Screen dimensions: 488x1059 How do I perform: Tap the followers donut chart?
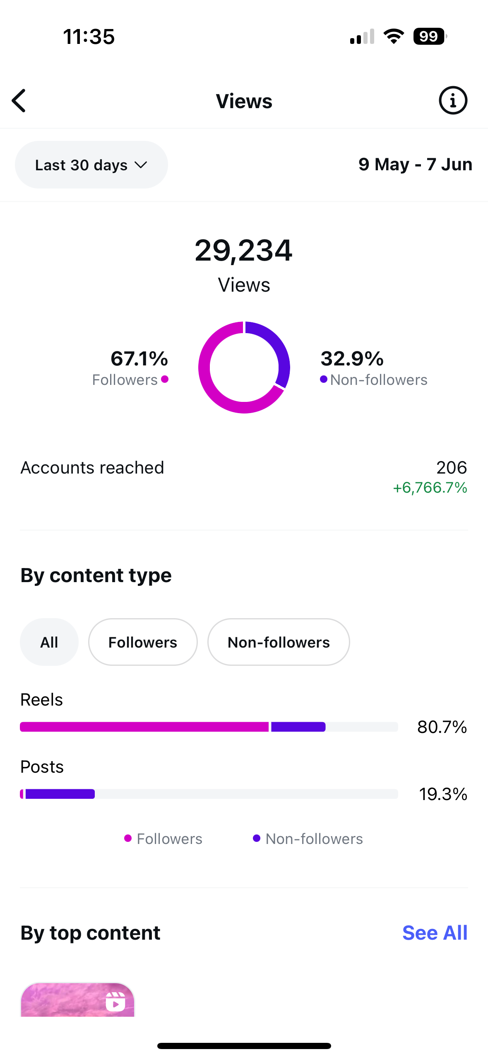point(244,367)
